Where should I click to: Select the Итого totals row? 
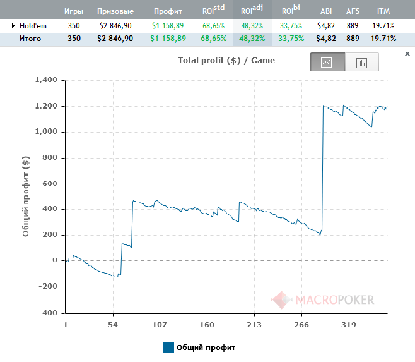pos(208,39)
